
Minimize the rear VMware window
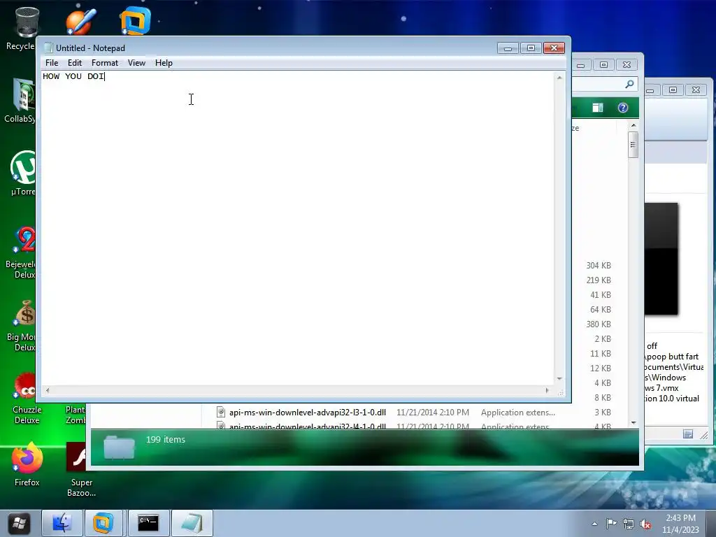tap(650, 90)
